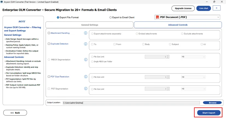
Task: Enable the Attachment Handling checkbox
Action: click(49, 33)
